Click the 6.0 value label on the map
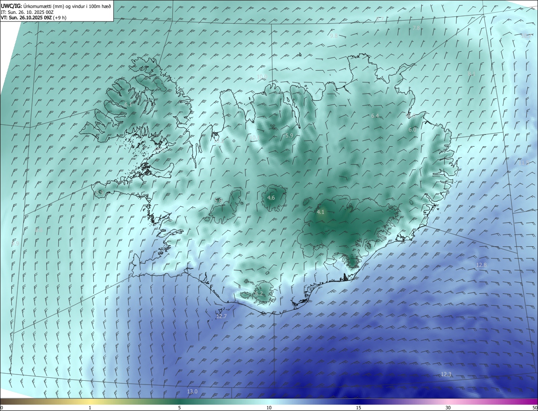538x411 pixels. click(412, 130)
